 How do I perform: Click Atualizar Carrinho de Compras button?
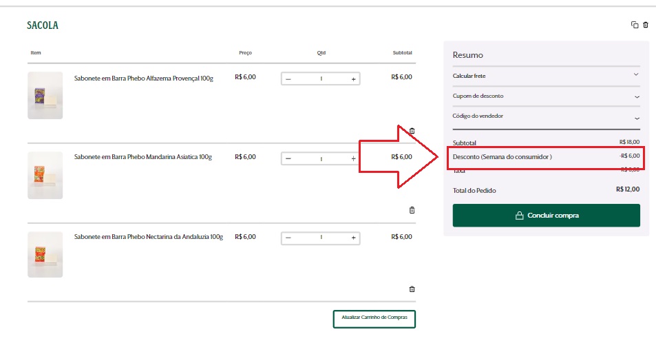(x=374, y=318)
